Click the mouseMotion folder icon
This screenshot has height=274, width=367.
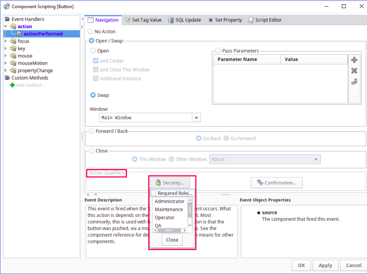click(13, 63)
